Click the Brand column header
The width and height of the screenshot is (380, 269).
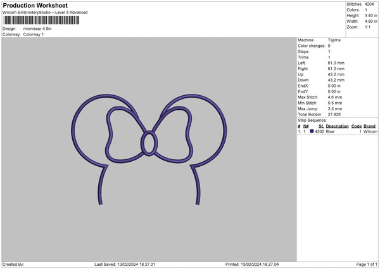(370, 126)
